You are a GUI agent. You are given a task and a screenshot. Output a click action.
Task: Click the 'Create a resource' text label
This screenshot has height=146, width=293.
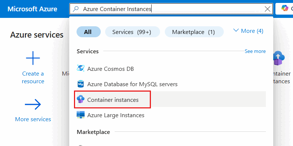click(x=33, y=77)
